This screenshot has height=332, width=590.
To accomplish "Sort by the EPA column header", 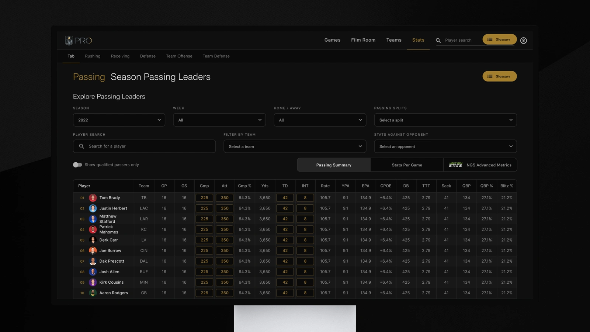I will (x=365, y=186).
